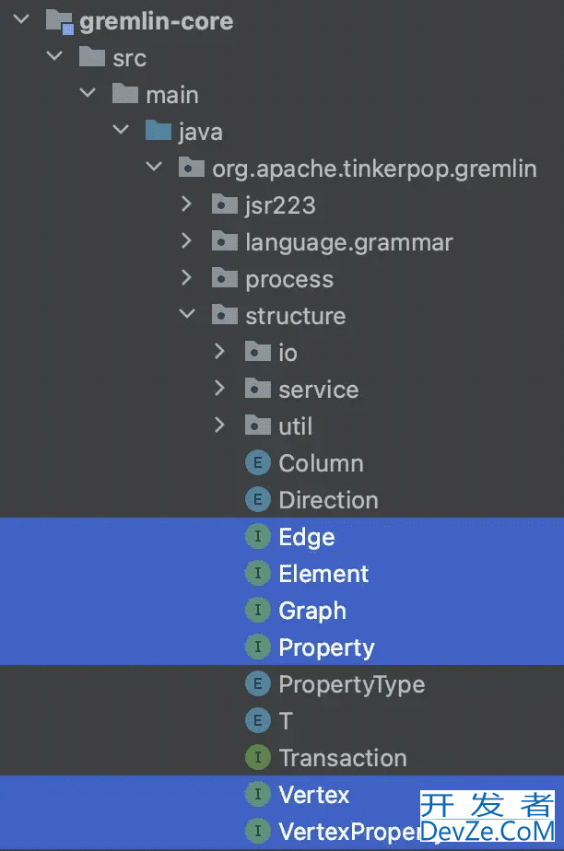This screenshot has width=564, height=851.
Task: Expand the language.grammar package
Action: coord(186,240)
